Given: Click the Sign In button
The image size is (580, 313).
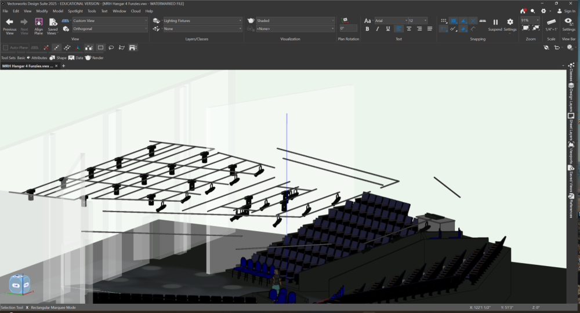Looking at the screenshot, I should pos(566,11).
